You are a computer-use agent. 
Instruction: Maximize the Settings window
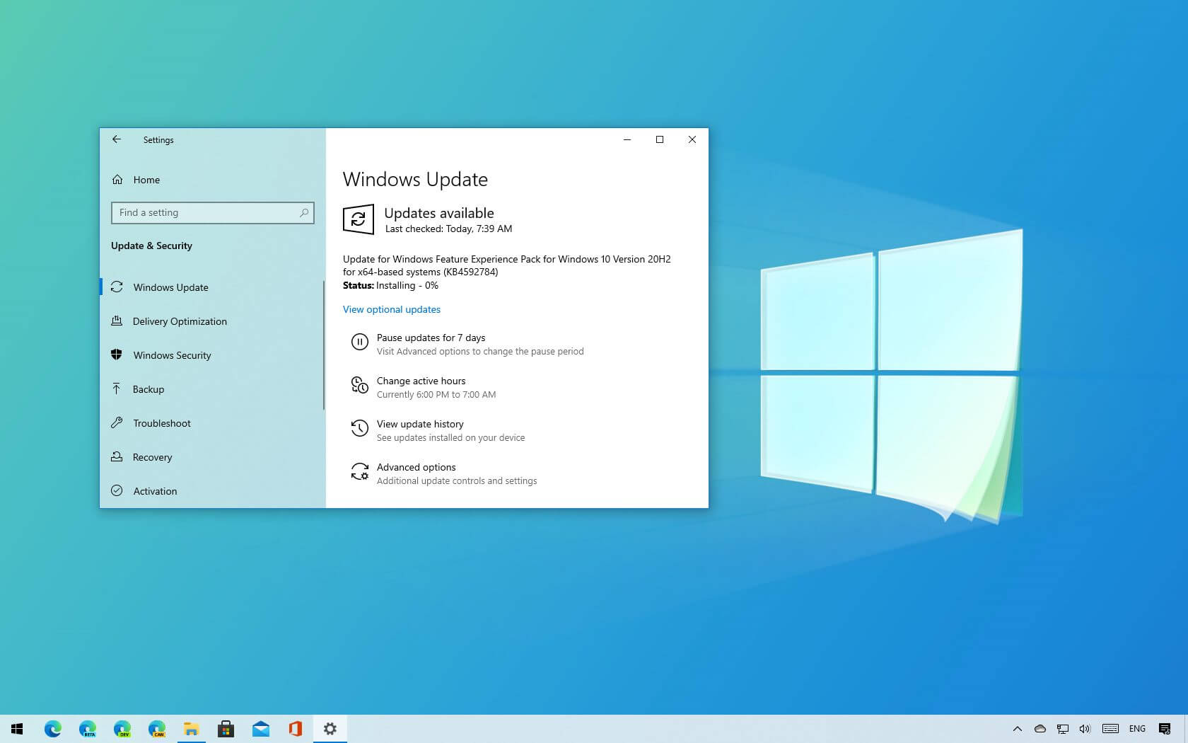tap(660, 139)
